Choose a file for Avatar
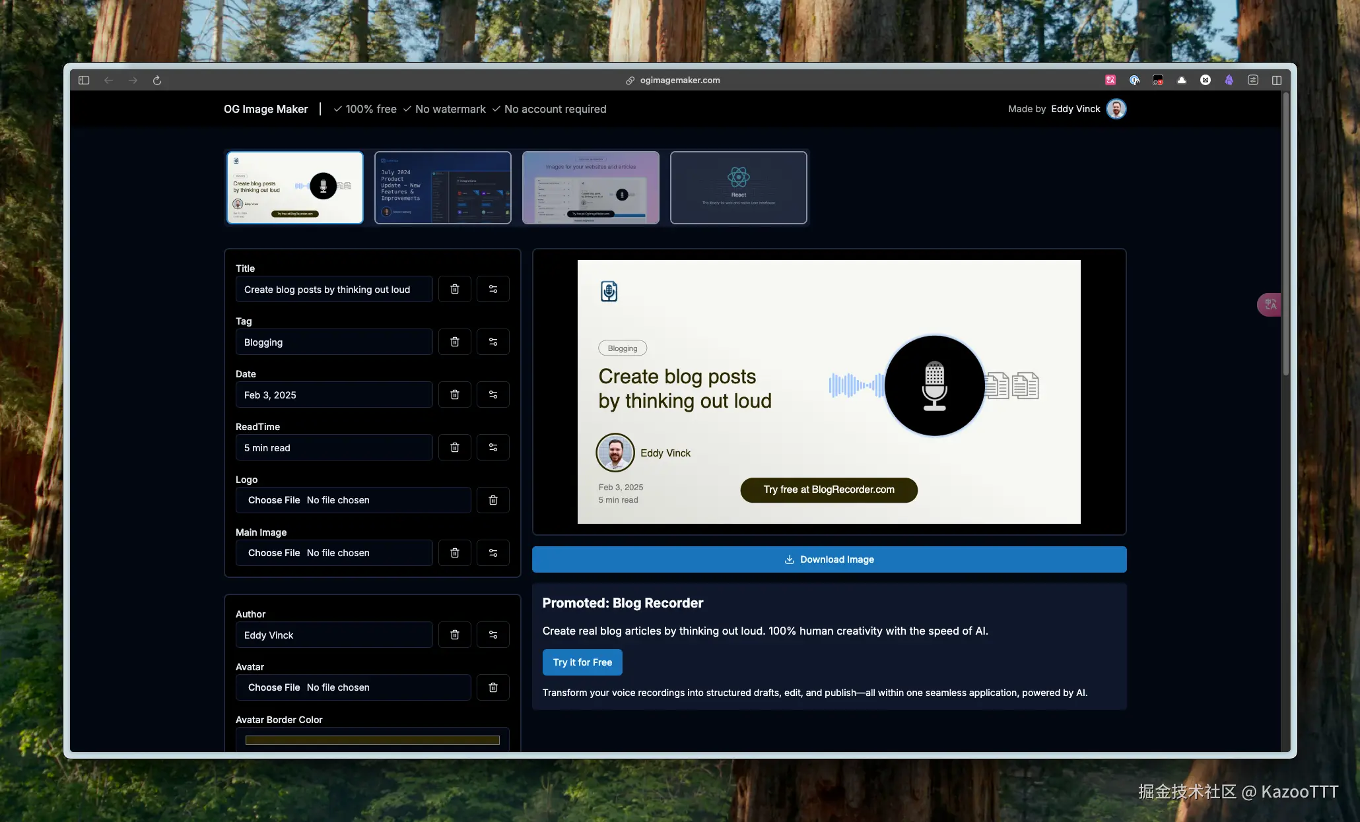Viewport: 1360px width, 822px height. (274, 687)
